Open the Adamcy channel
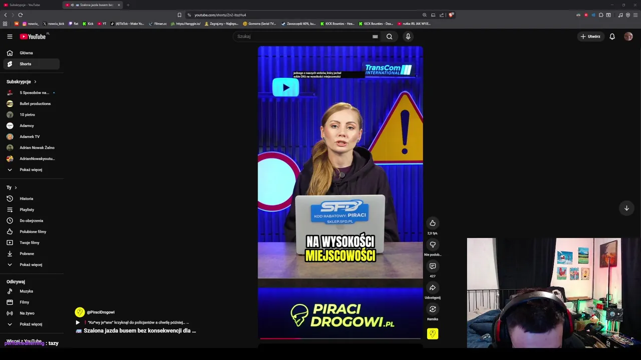This screenshot has width=641, height=360. [x=32, y=125]
